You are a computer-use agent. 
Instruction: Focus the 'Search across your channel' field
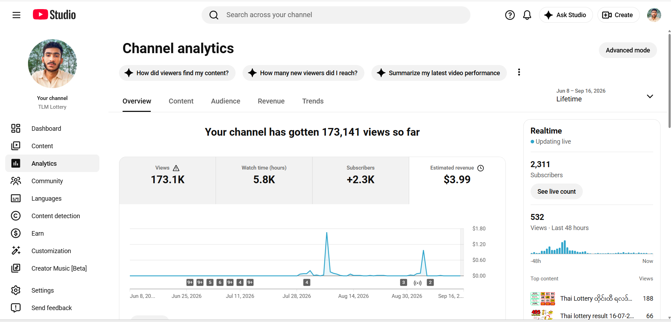click(x=336, y=15)
